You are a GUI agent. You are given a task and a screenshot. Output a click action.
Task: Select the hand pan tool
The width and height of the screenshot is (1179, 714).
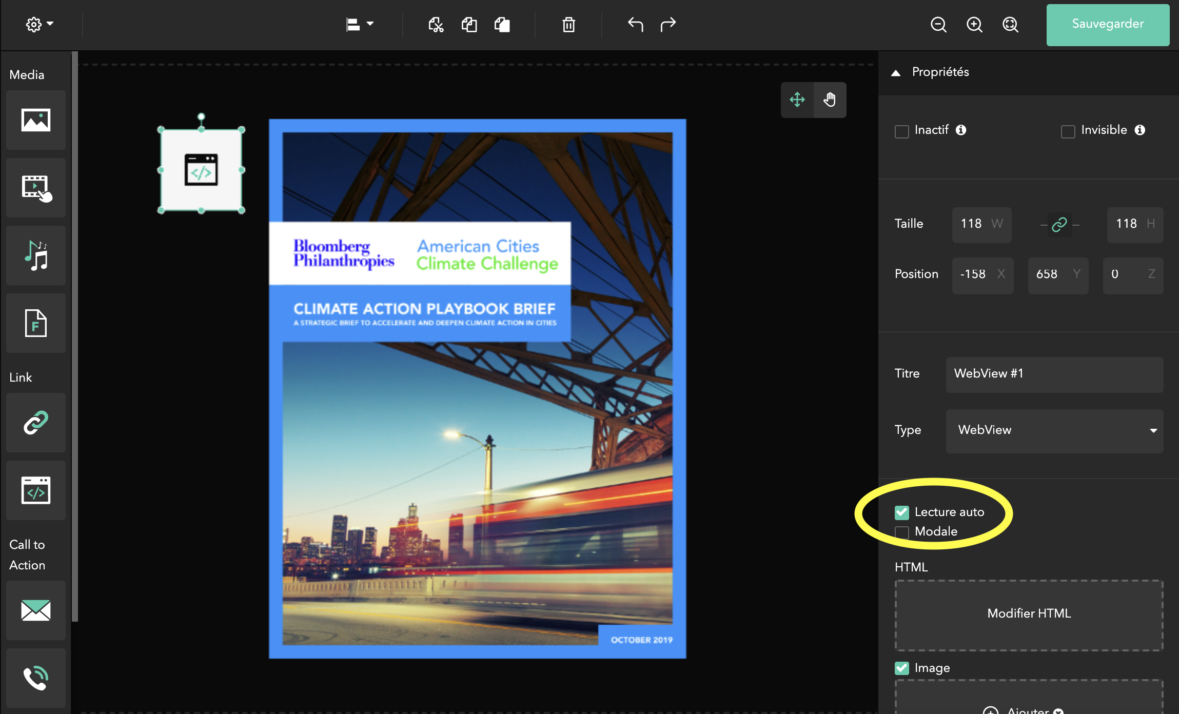tap(830, 100)
